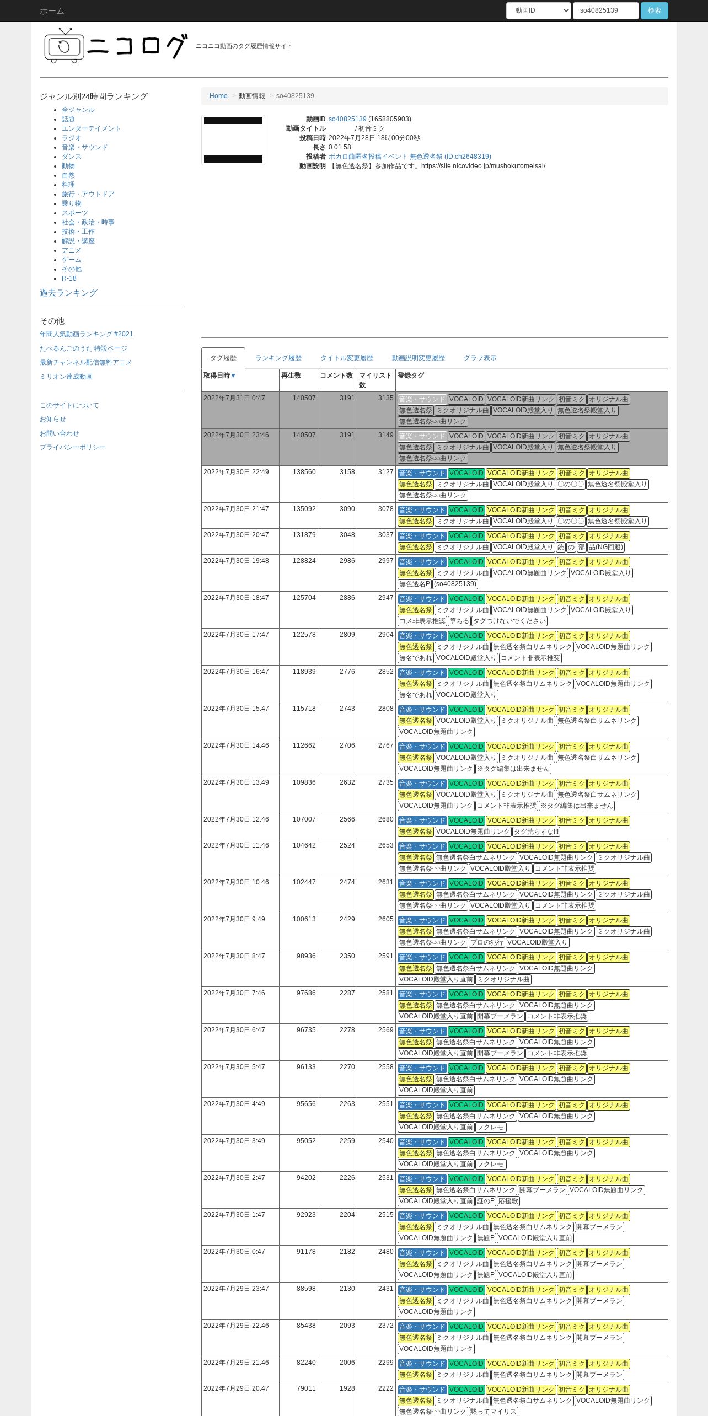Open the スポーツ ranking link

click(x=75, y=213)
